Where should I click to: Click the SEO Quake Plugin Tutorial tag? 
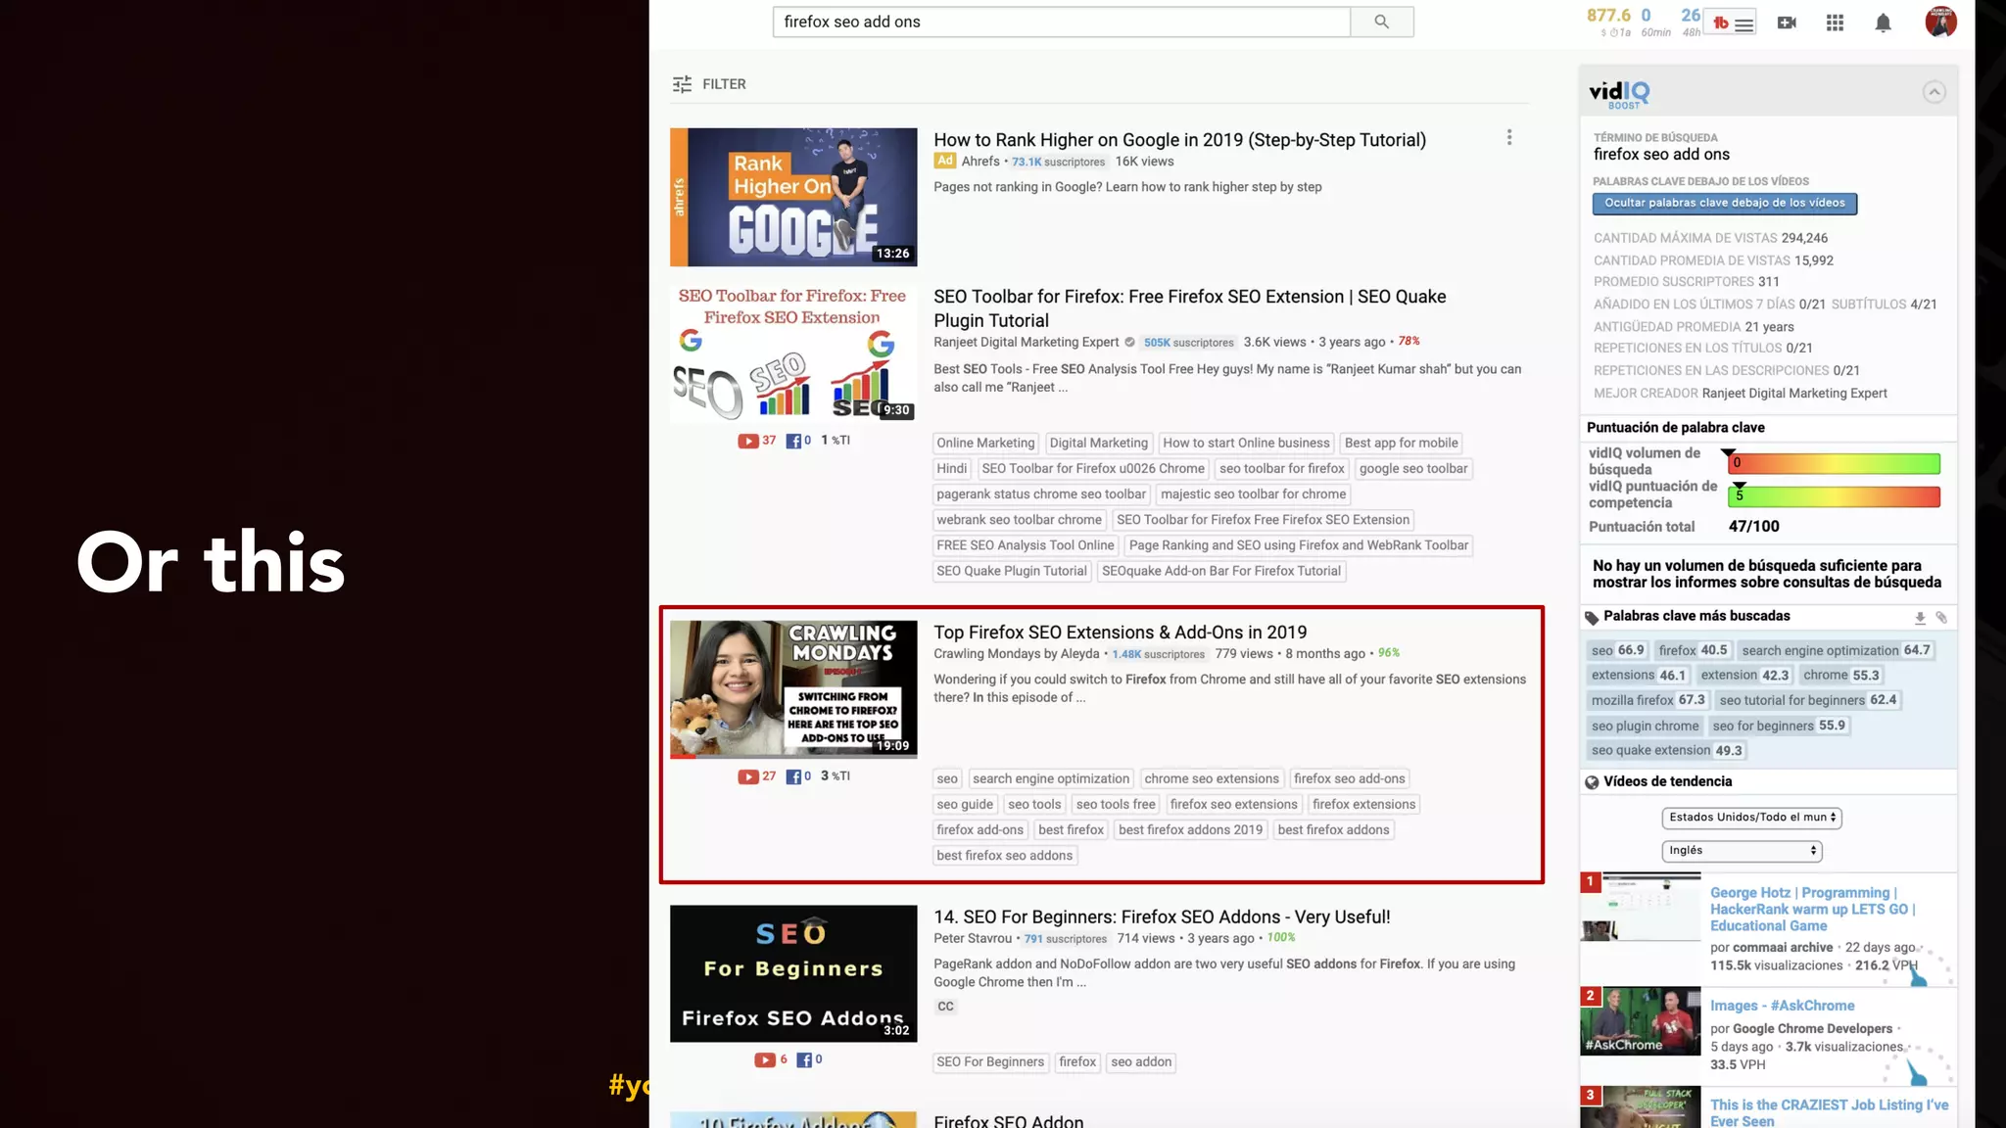(x=1011, y=572)
